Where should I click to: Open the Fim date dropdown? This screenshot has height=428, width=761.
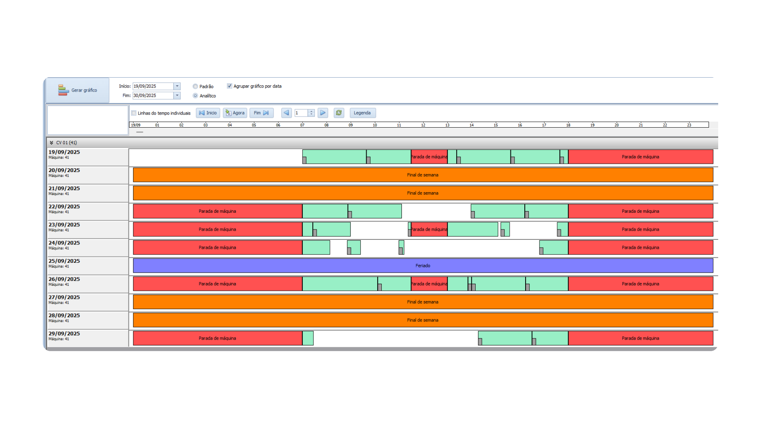click(x=177, y=96)
